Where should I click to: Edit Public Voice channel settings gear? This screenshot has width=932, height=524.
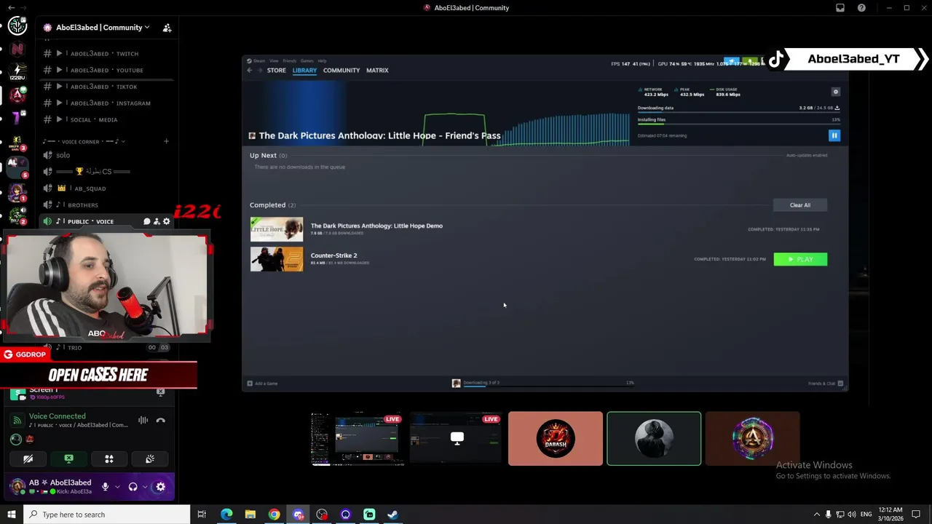tap(166, 221)
